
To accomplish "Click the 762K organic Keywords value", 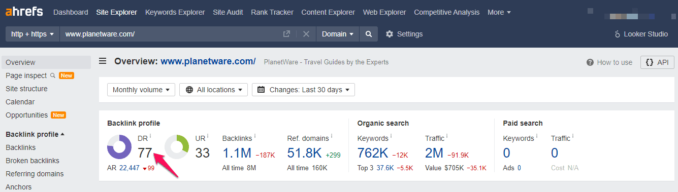I will pos(372,153).
